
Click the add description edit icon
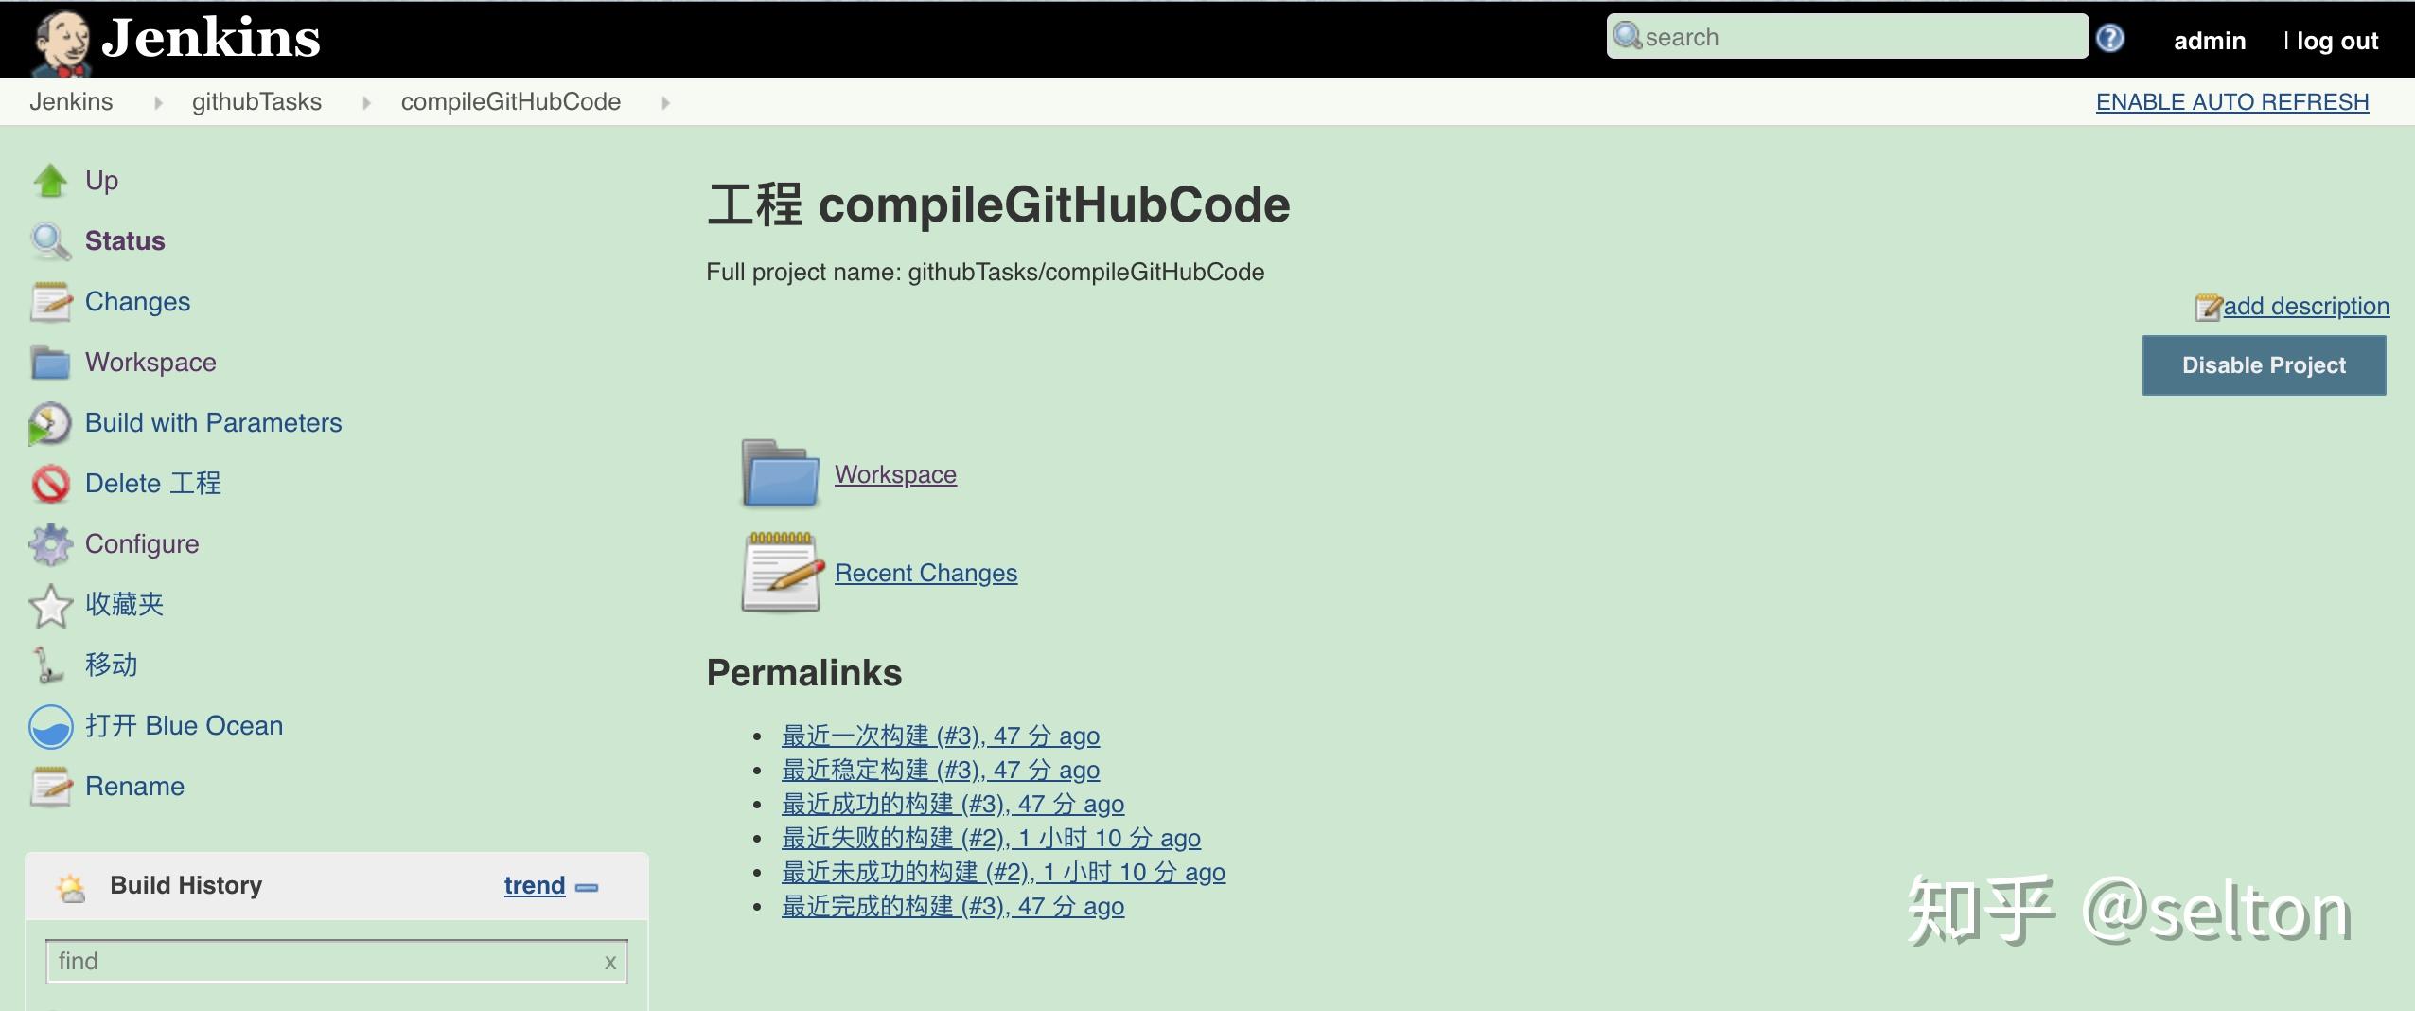point(2208,307)
